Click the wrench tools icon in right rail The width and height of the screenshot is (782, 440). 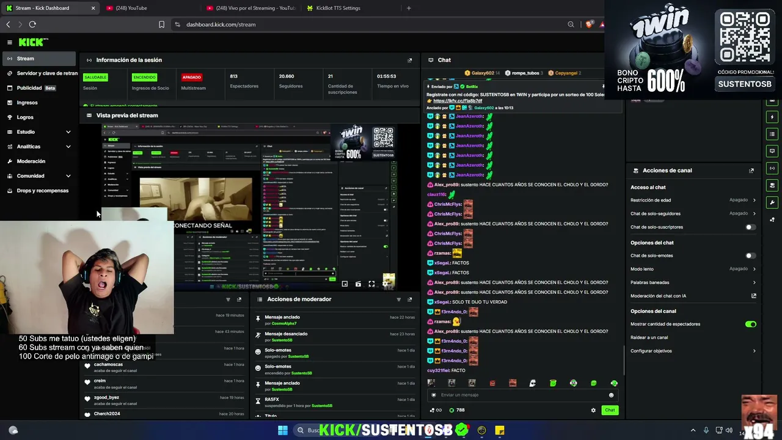pyautogui.click(x=772, y=202)
